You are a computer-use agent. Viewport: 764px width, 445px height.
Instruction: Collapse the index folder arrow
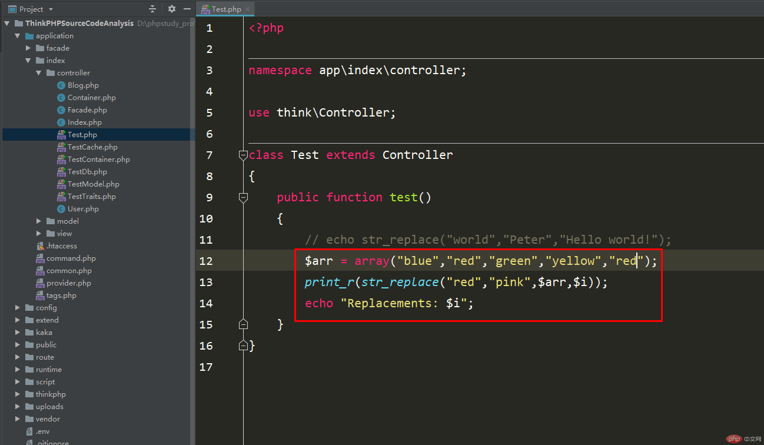(28, 61)
